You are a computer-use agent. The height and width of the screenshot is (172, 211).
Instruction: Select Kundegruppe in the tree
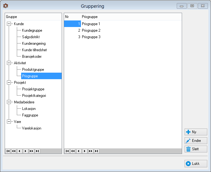point(32,30)
